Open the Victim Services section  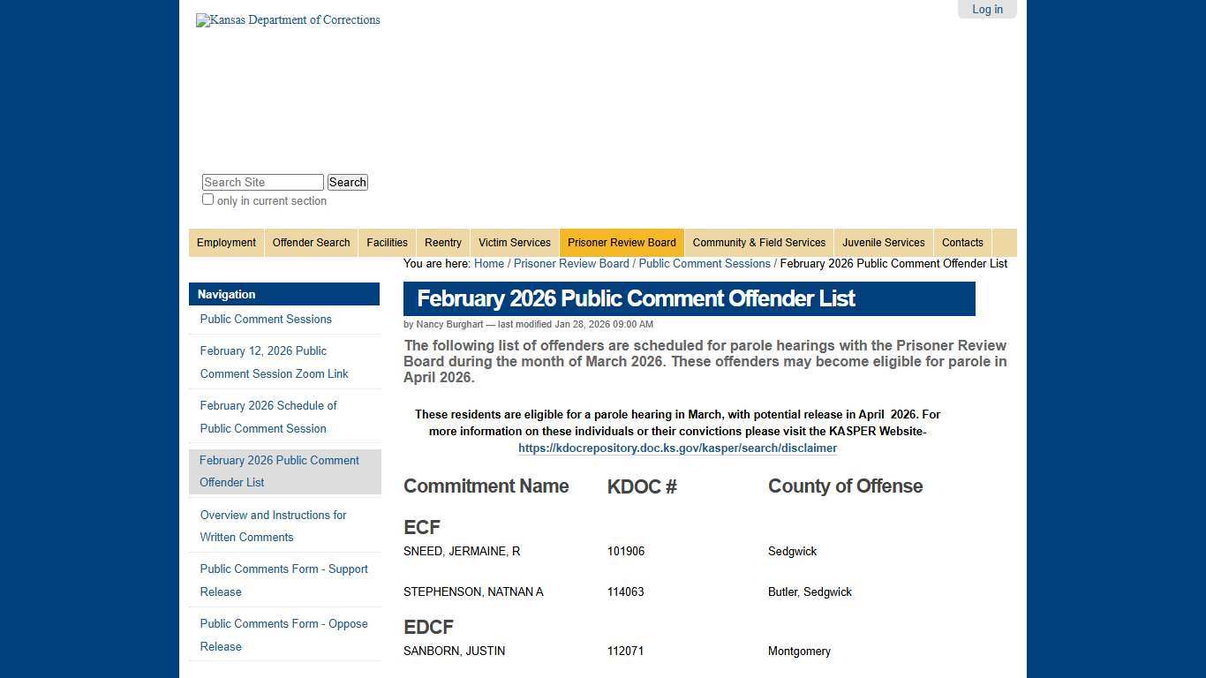[x=514, y=242]
